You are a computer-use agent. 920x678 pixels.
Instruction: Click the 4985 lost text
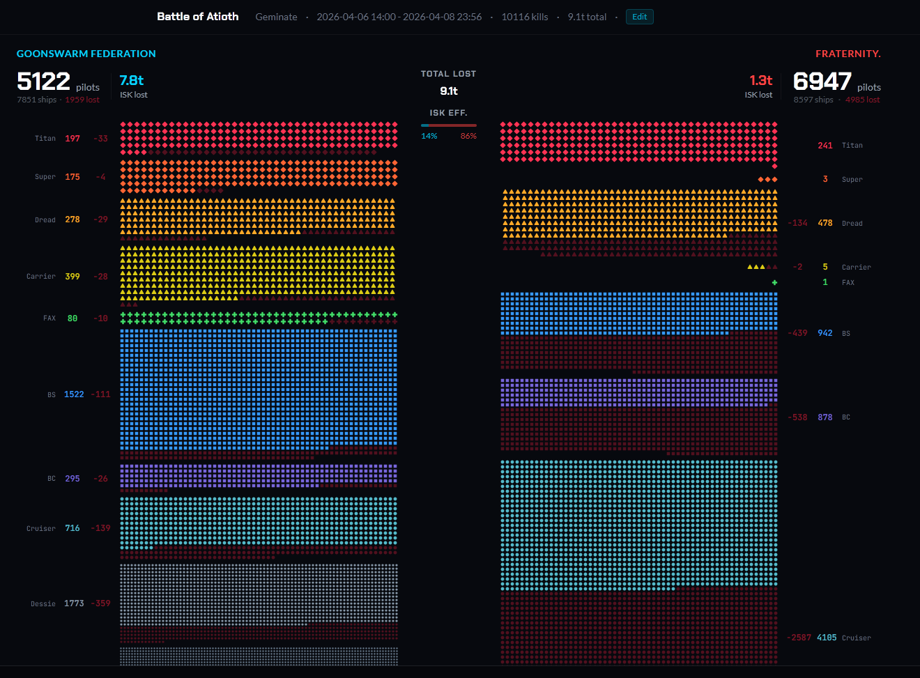(863, 100)
